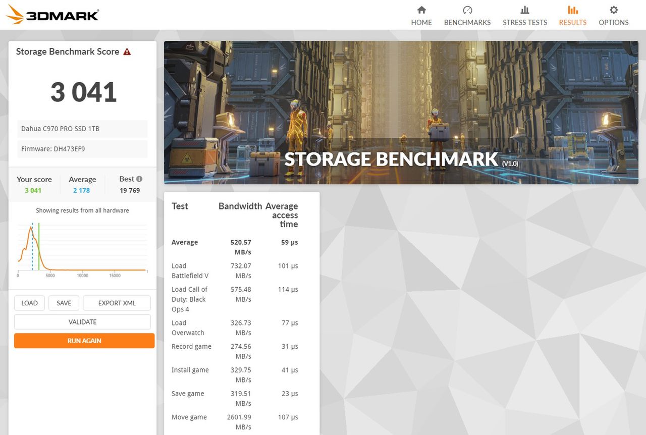The height and width of the screenshot is (435, 646).
Task: Click the EXPORT XML button
Action: 117,303
